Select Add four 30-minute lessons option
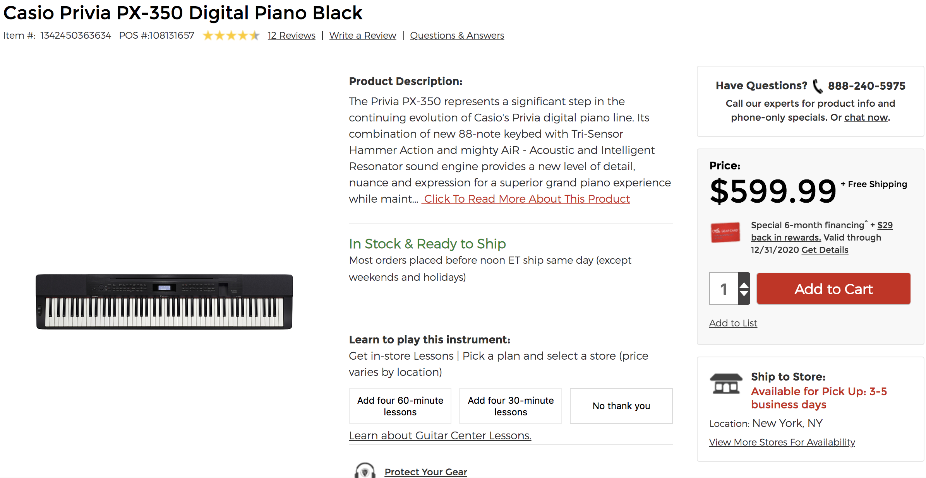This screenshot has height=478, width=926. (510, 406)
